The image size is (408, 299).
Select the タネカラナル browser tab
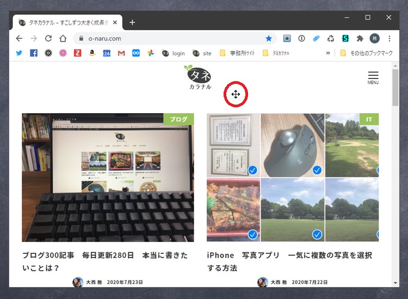[x=67, y=23]
